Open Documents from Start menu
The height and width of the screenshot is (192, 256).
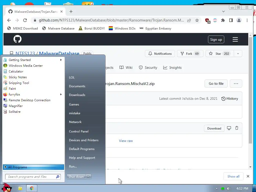click(77, 86)
